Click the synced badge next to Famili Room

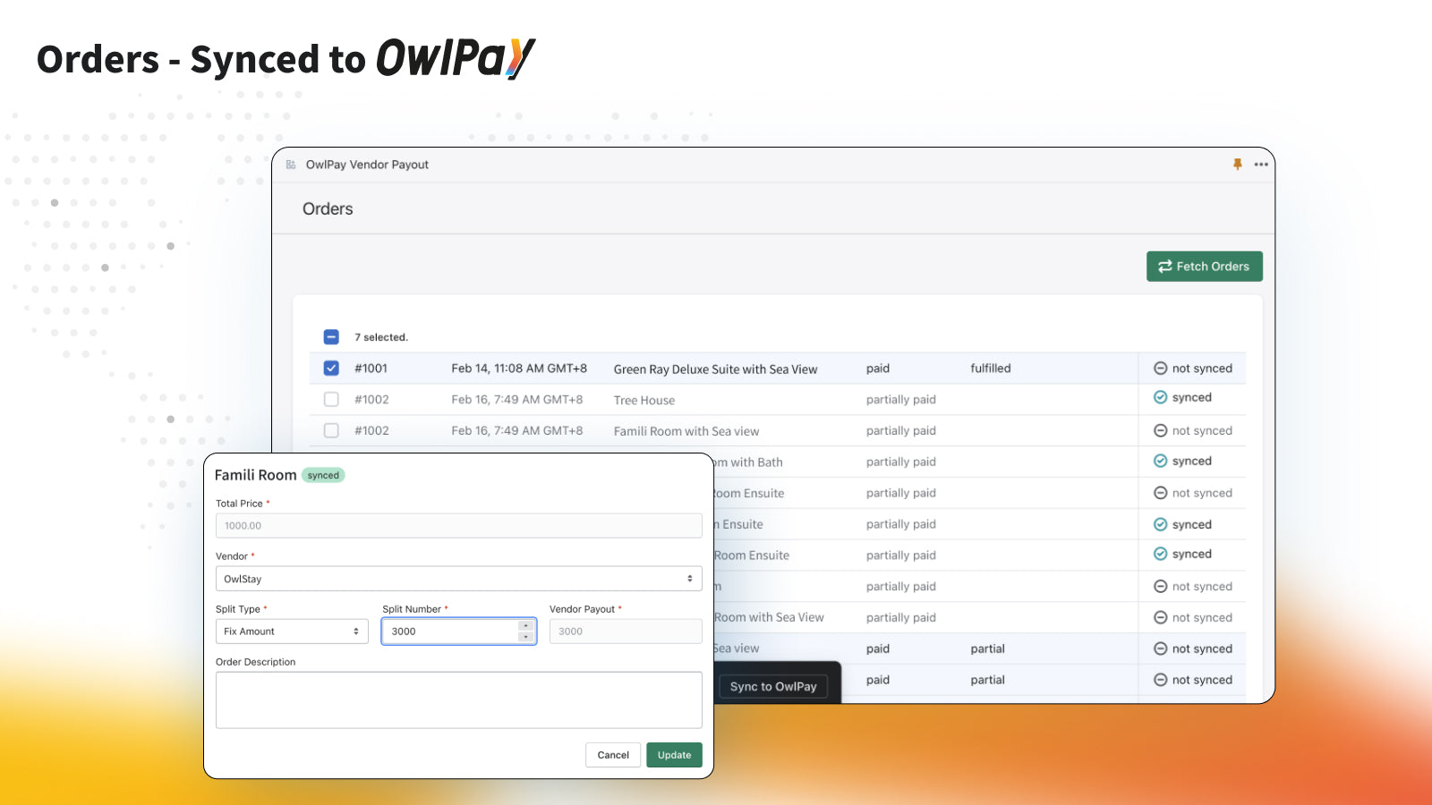[x=322, y=475]
